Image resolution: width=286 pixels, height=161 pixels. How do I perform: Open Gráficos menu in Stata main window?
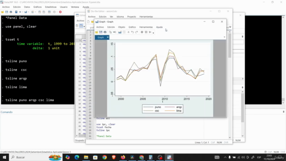(38, 7)
